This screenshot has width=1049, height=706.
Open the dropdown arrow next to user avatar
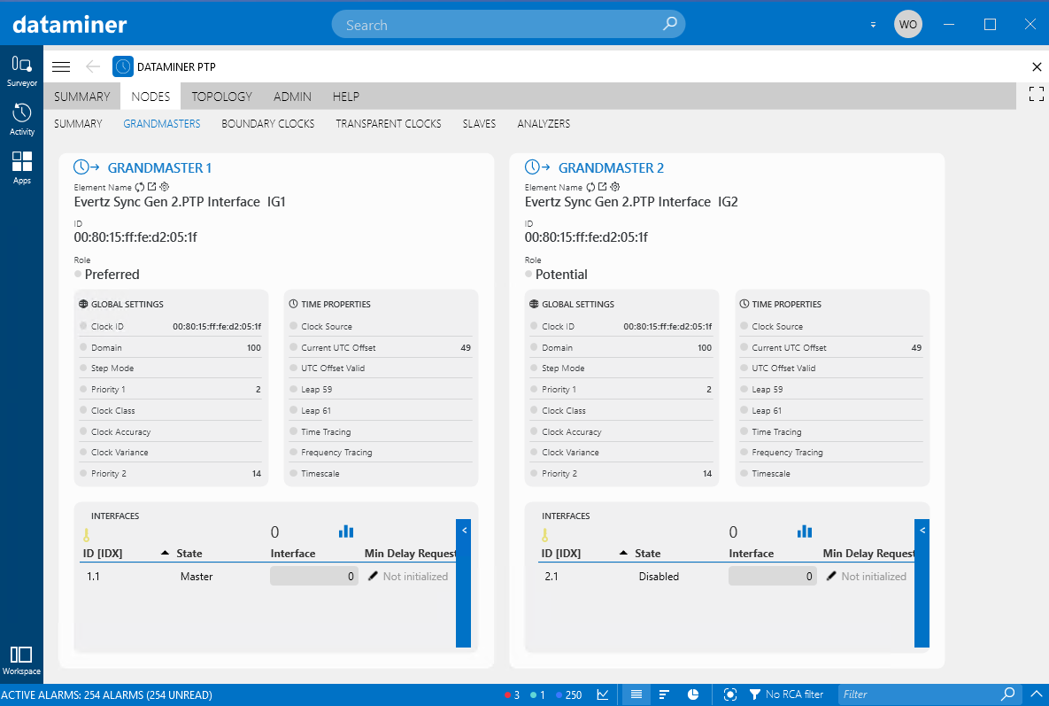tap(873, 25)
